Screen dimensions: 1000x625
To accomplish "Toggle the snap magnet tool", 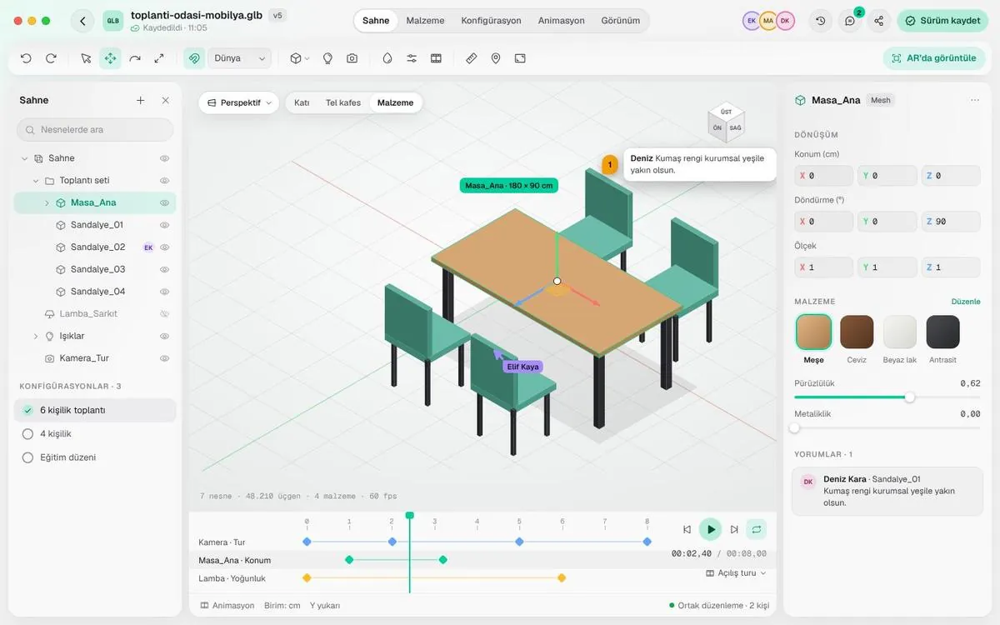I will tap(194, 58).
